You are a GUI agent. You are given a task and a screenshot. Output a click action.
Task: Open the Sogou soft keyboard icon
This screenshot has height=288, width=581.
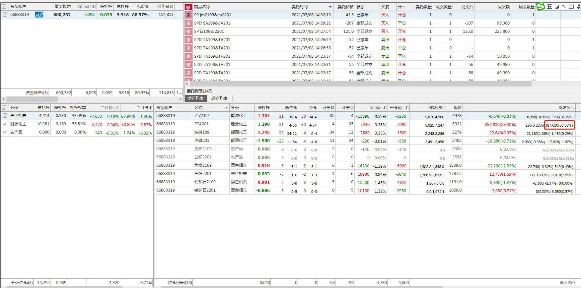click(571, 7)
